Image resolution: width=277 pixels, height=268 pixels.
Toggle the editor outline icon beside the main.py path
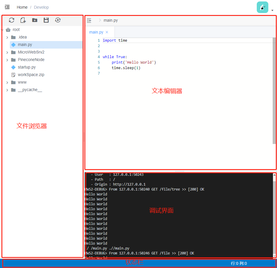(89, 21)
